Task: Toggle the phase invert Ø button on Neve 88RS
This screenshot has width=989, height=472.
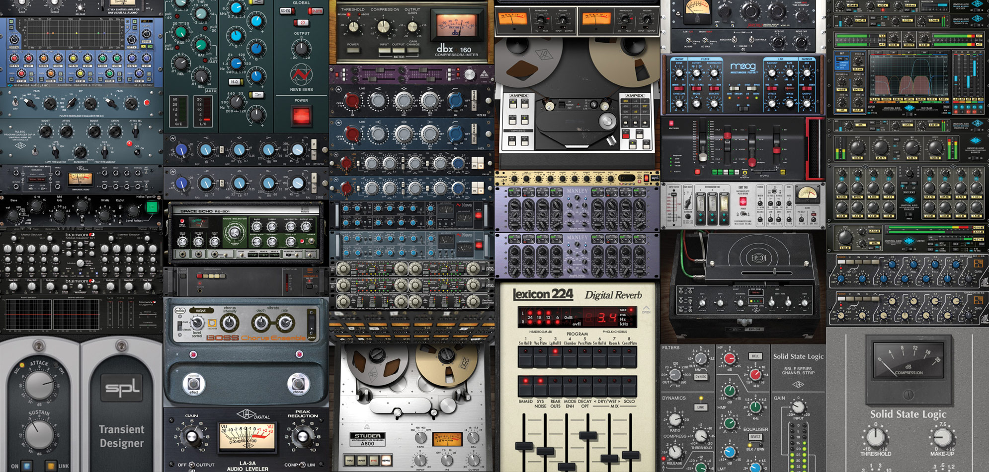Action: point(301,23)
